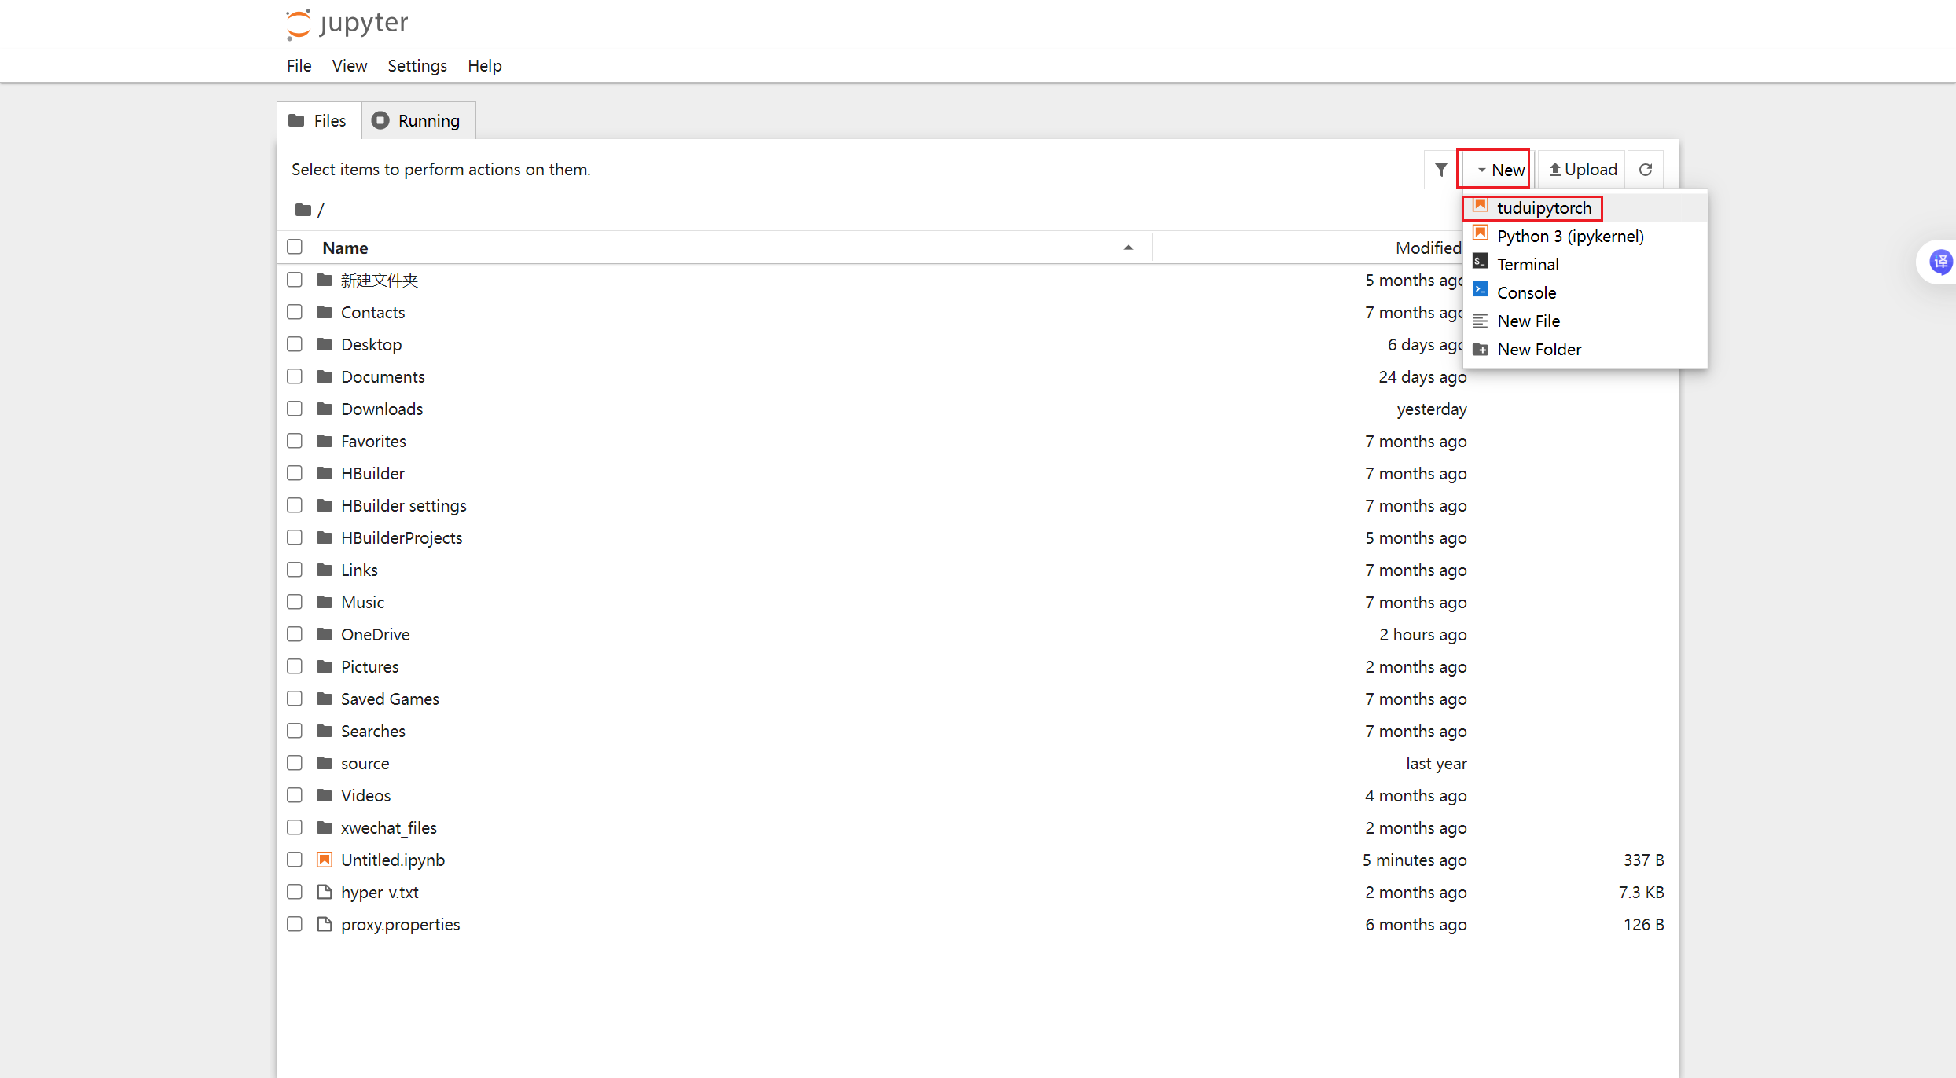The width and height of the screenshot is (1956, 1078).
Task: Click the Name column sort arrow
Action: [x=1128, y=247]
